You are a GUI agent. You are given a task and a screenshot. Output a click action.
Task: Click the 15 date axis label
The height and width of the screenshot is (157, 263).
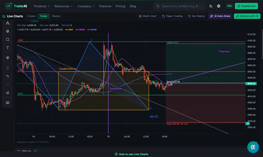pos(108,137)
